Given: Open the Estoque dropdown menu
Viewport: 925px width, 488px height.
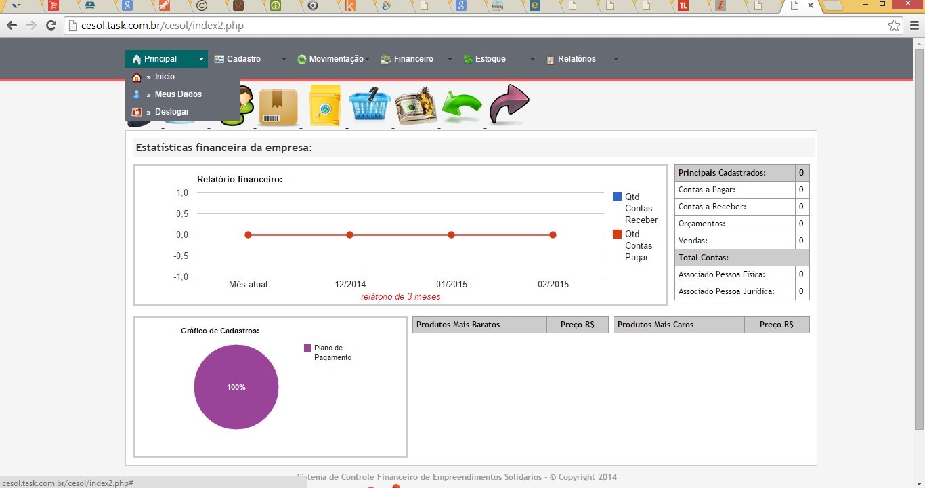Looking at the screenshot, I should click(x=490, y=59).
